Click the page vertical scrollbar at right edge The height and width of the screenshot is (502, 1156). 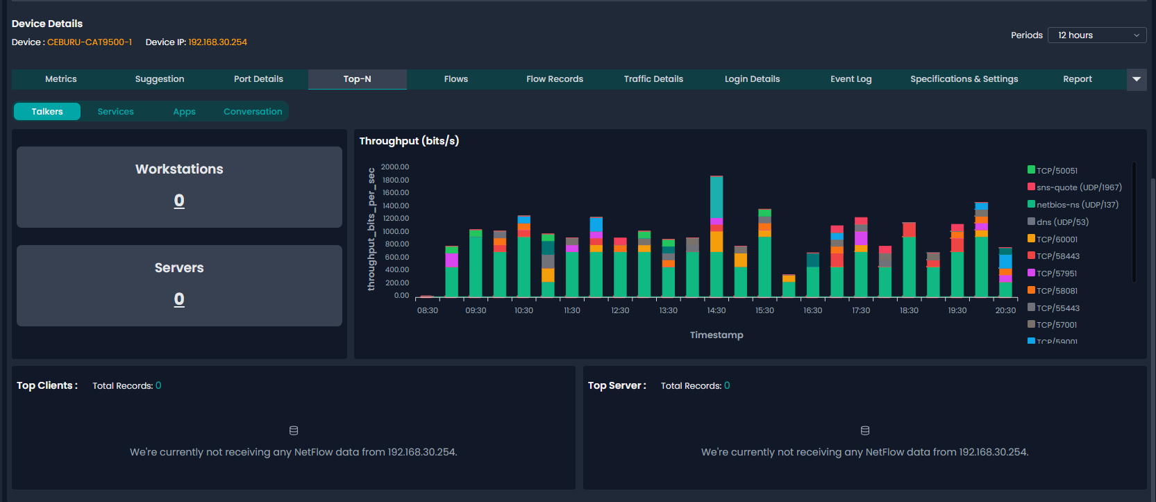point(1153,340)
